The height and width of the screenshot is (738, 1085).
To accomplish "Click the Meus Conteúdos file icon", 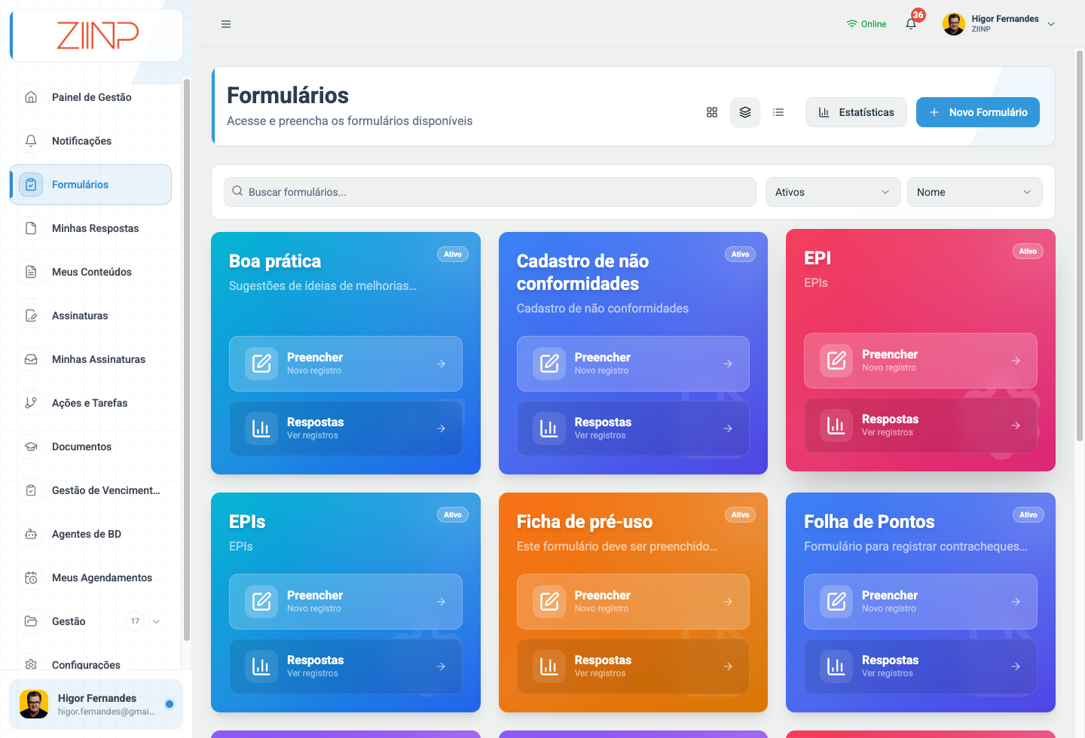I will pyautogui.click(x=31, y=272).
